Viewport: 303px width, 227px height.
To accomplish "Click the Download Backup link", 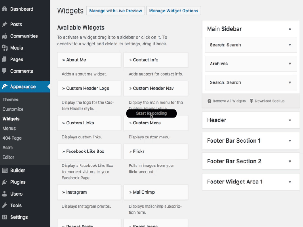I will point(269,101).
